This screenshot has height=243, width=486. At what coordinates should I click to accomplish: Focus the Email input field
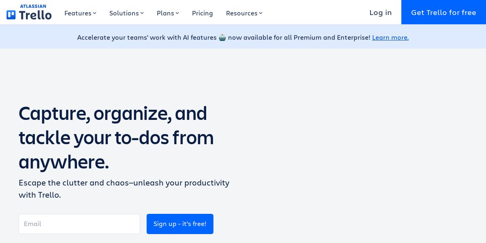tap(79, 224)
